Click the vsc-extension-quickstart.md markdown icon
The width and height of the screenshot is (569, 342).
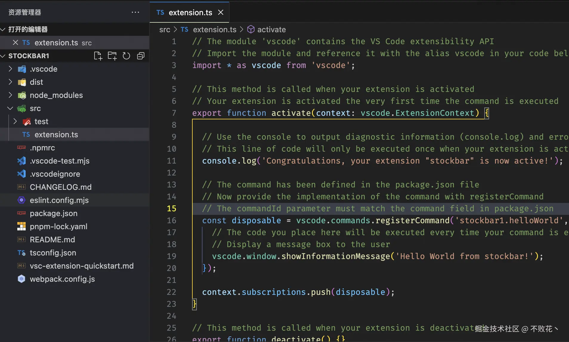21,266
